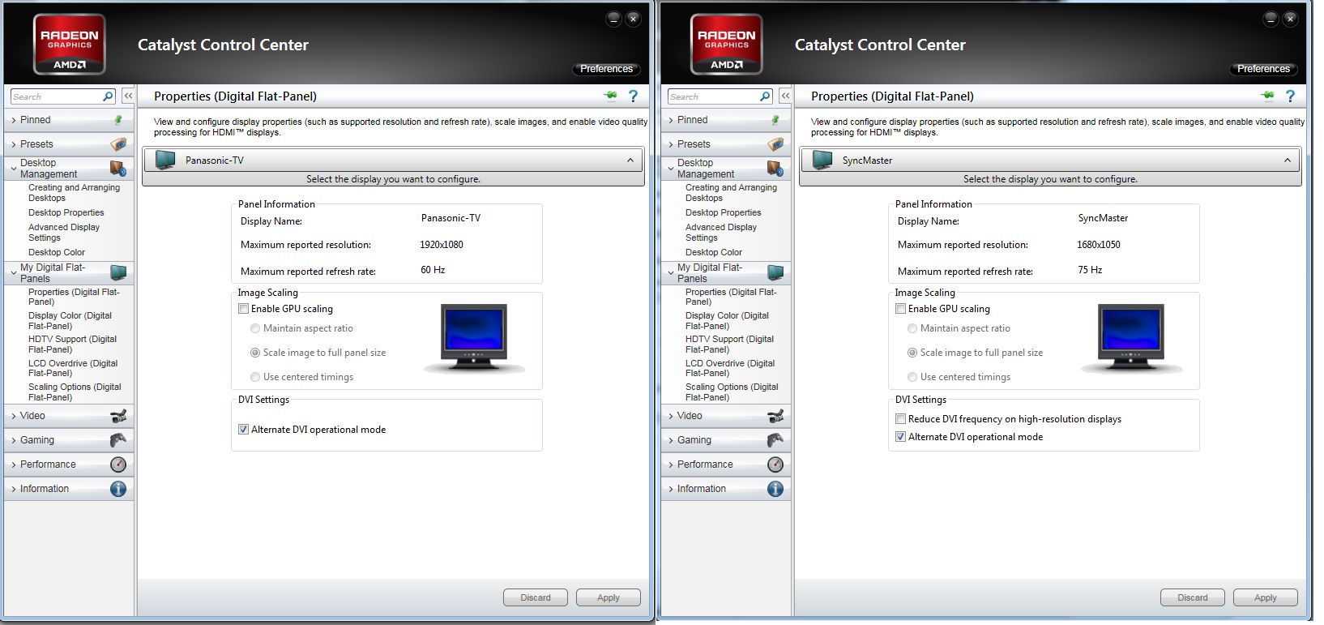Toggle Alternate DVI operational mode for Panasonic-TV
This screenshot has width=1324, height=625.
(x=243, y=430)
